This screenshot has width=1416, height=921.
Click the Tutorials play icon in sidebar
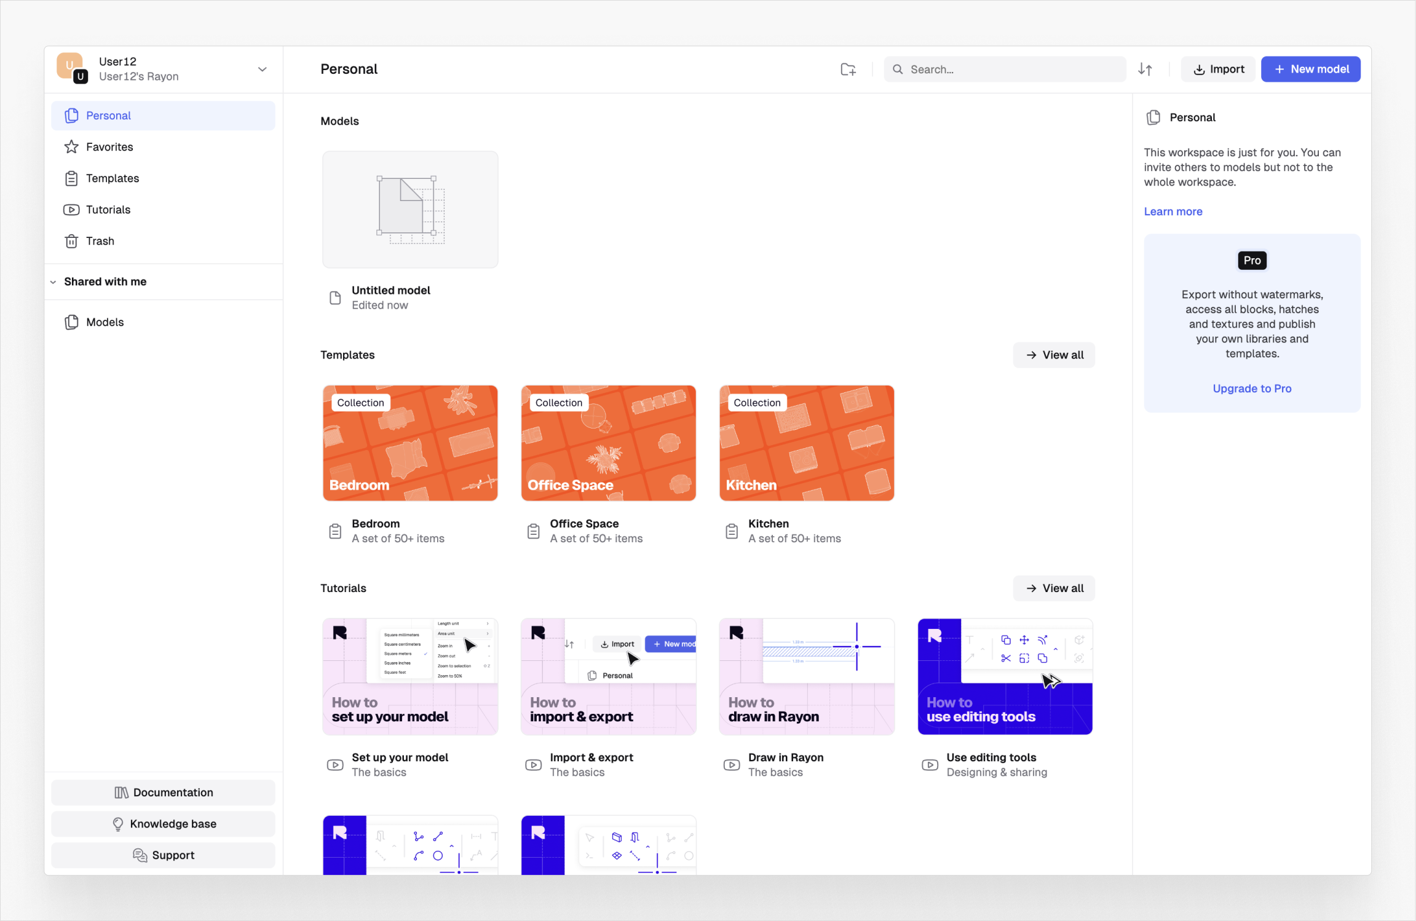point(72,210)
